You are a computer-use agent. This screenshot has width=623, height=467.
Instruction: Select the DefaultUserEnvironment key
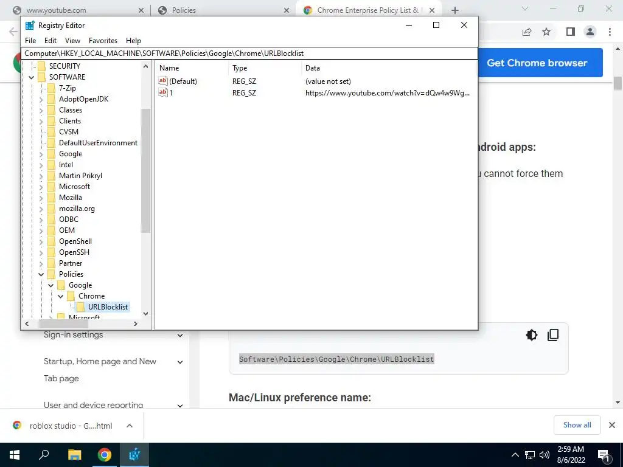point(98,143)
